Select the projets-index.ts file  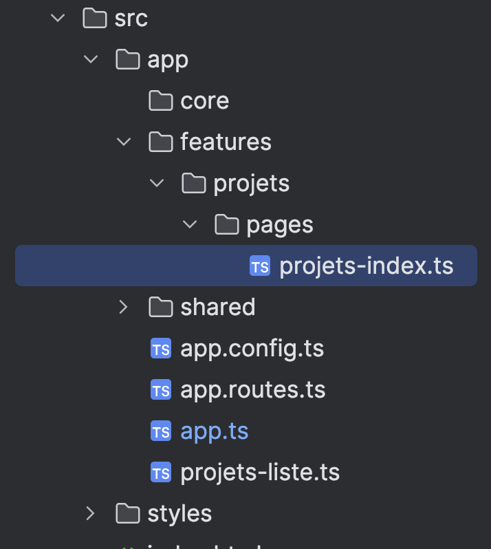click(x=366, y=266)
